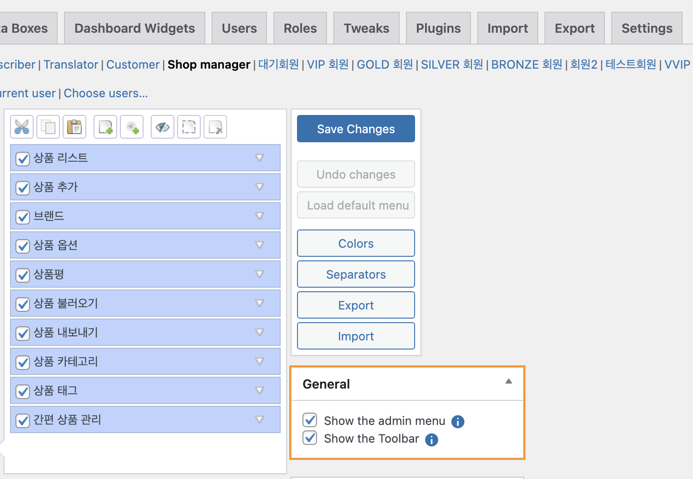Screen dimensions: 693x479
Task: Expand the 상품 카테고리 dropdown arrow
Action: pyautogui.click(x=260, y=361)
